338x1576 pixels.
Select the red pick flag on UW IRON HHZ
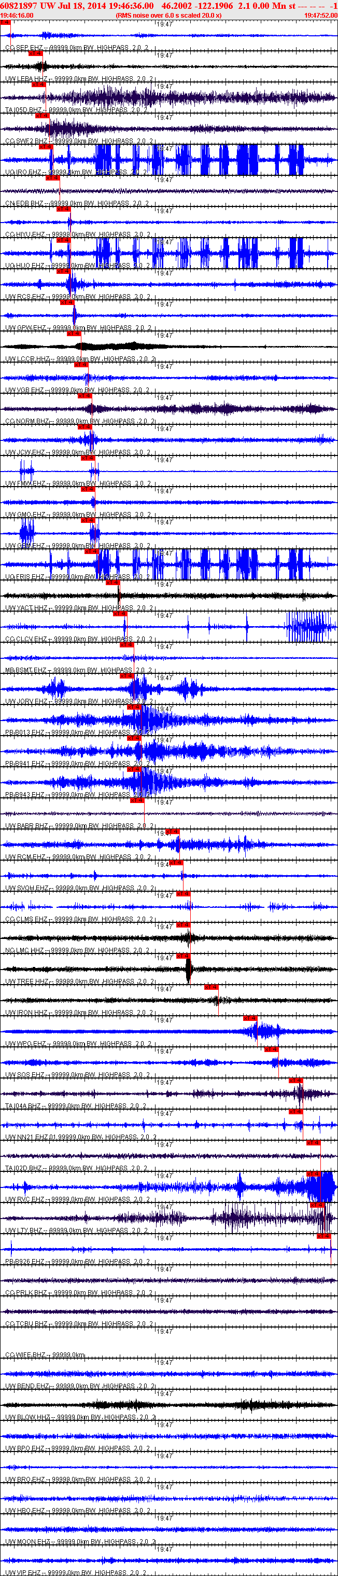[x=211, y=987]
